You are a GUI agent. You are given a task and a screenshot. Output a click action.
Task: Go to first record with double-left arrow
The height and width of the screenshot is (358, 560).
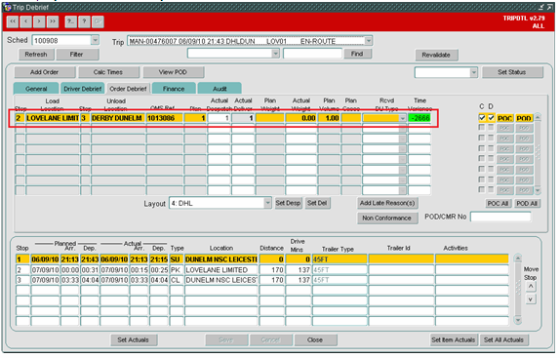(13, 21)
